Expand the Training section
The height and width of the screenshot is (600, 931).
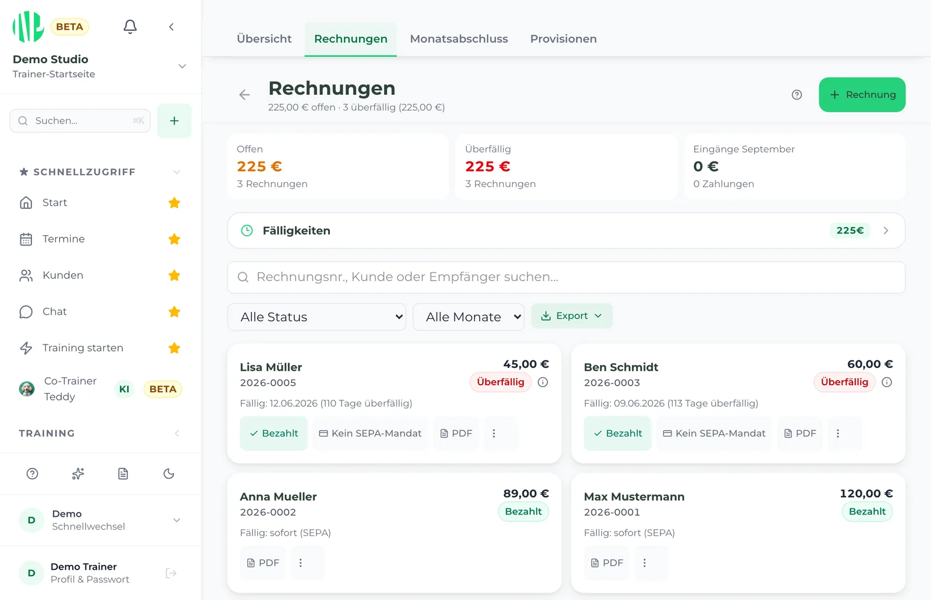[177, 434]
